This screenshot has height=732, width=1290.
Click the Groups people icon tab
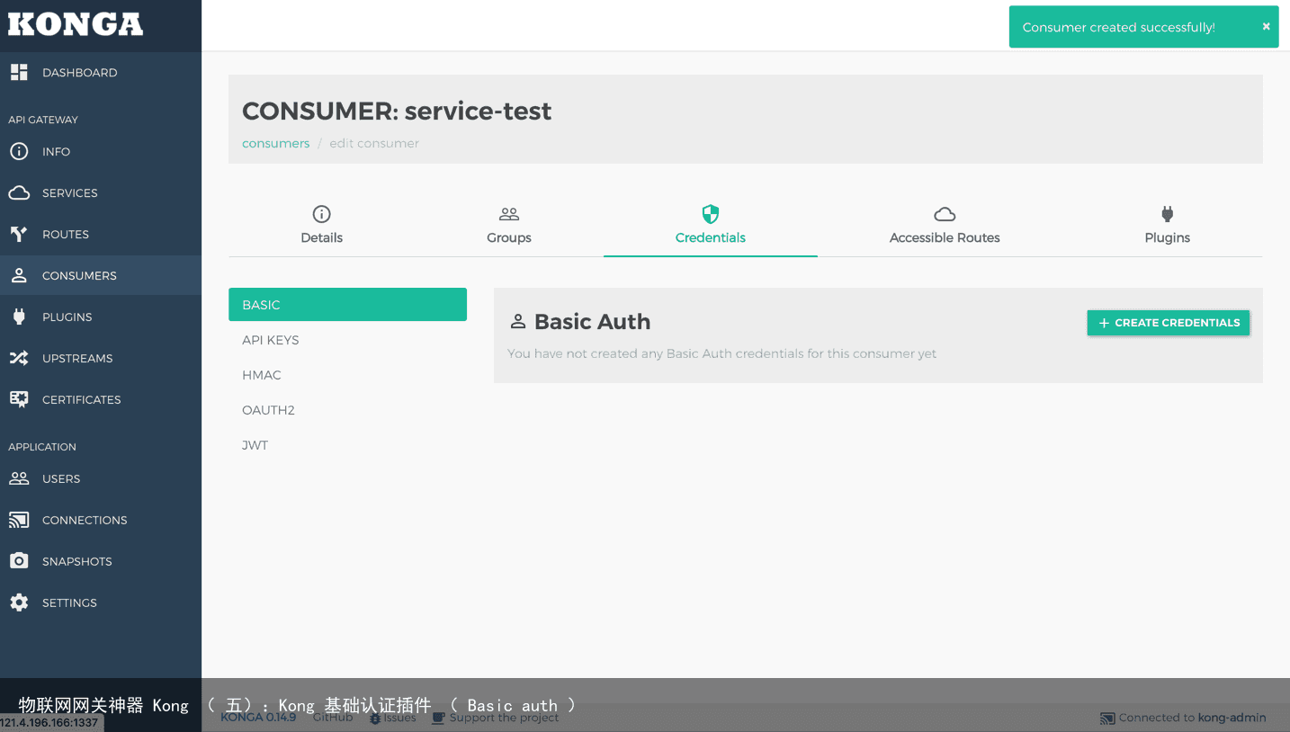509,214
